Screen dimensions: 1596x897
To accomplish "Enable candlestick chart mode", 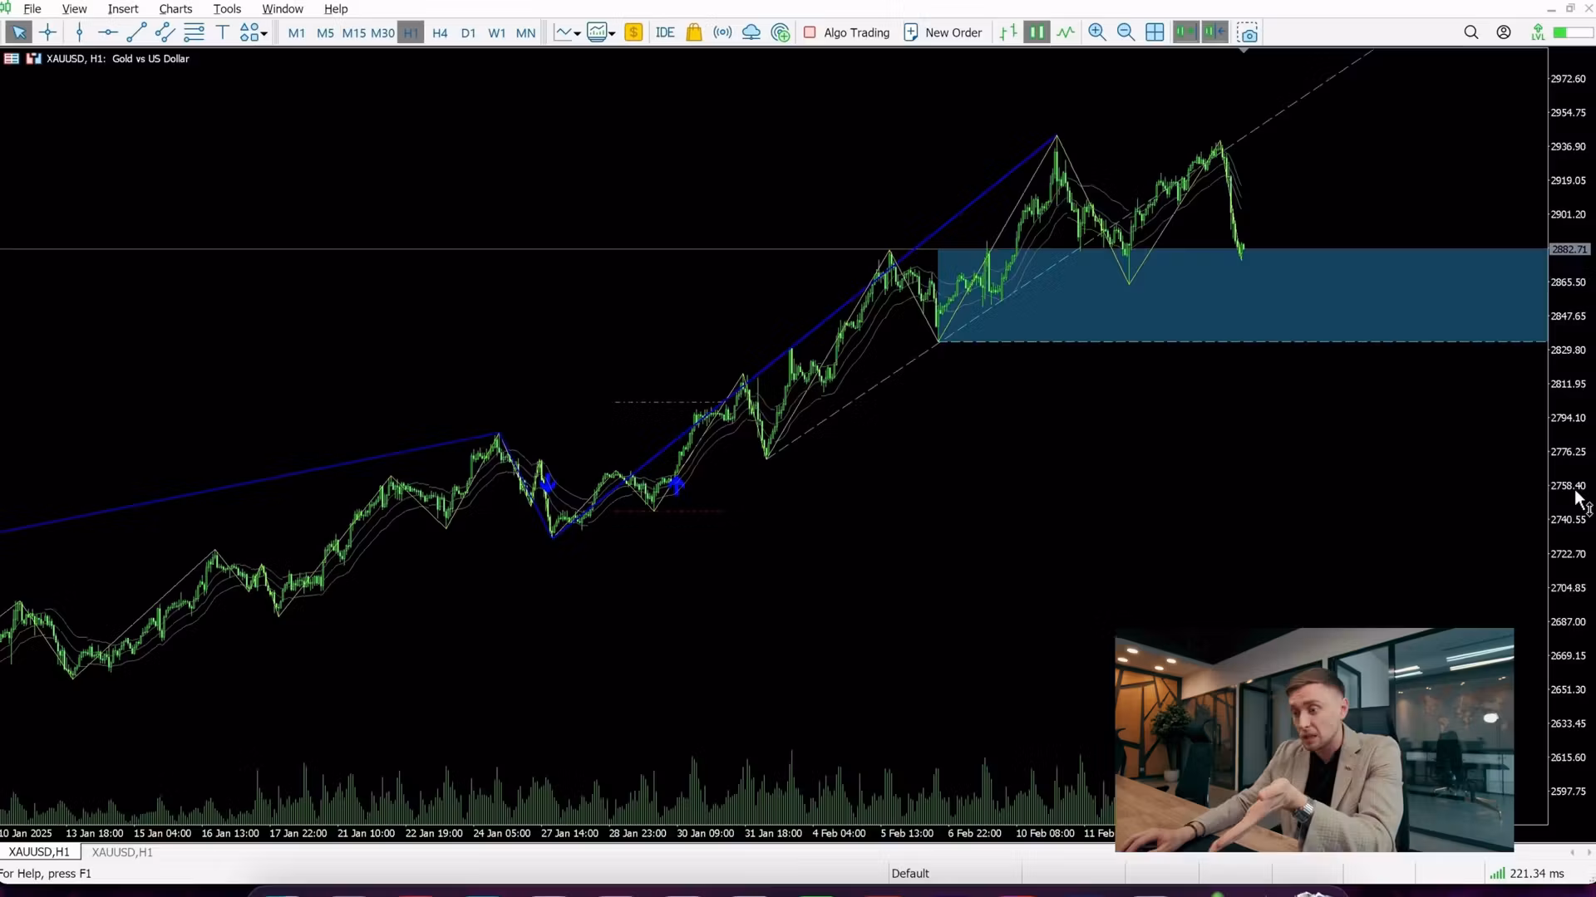I will [1037, 32].
